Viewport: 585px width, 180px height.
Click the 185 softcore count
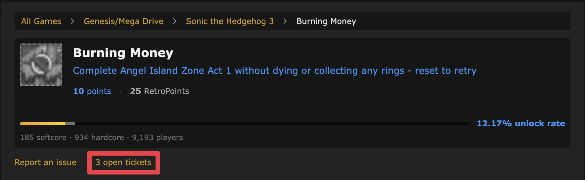click(x=43, y=137)
